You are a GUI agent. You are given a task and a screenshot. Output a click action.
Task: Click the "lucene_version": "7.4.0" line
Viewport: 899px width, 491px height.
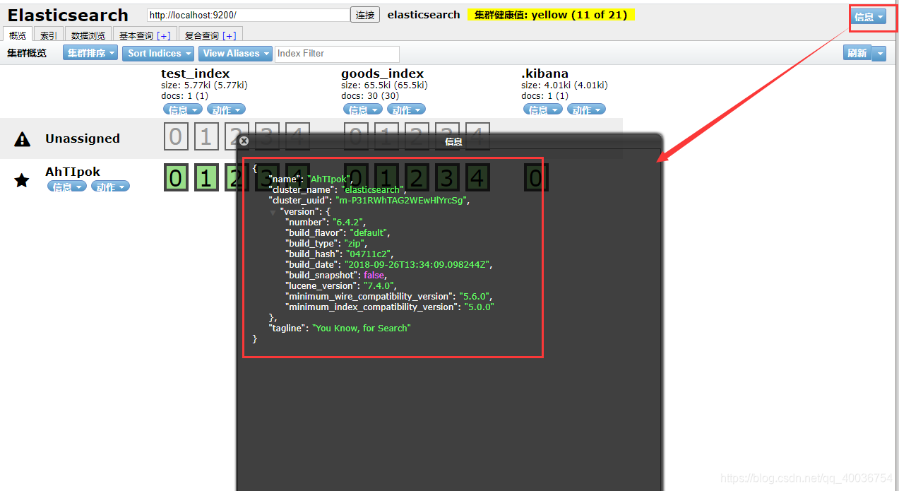click(x=342, y=285)
